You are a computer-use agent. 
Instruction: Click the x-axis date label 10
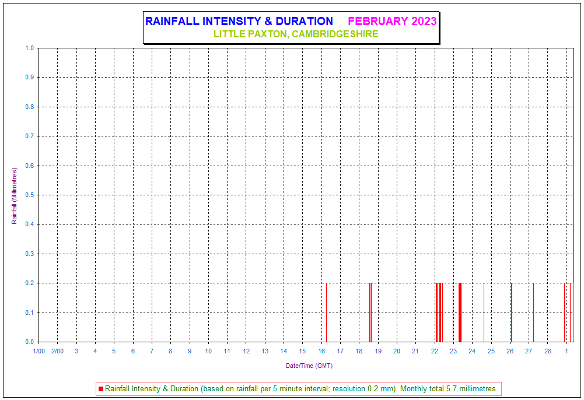[x=208, y=351]
